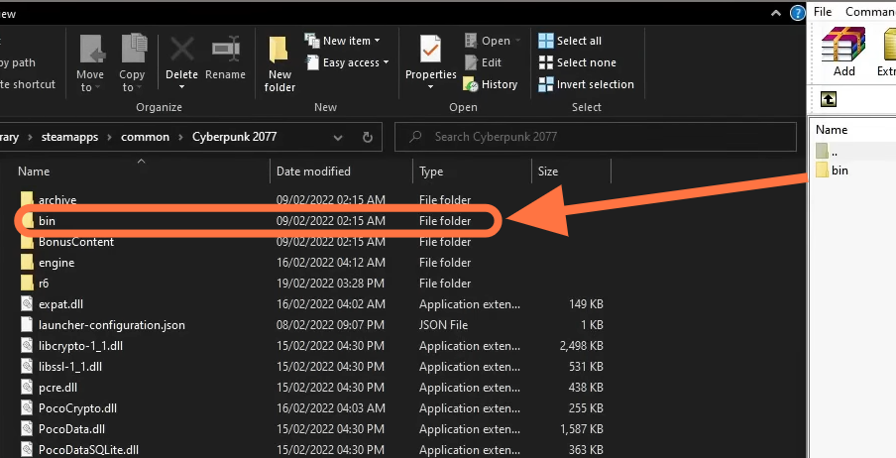The image size is (896, 458).
Task: Select the PocoData.dll file
Action: click(x=71, y=429)
